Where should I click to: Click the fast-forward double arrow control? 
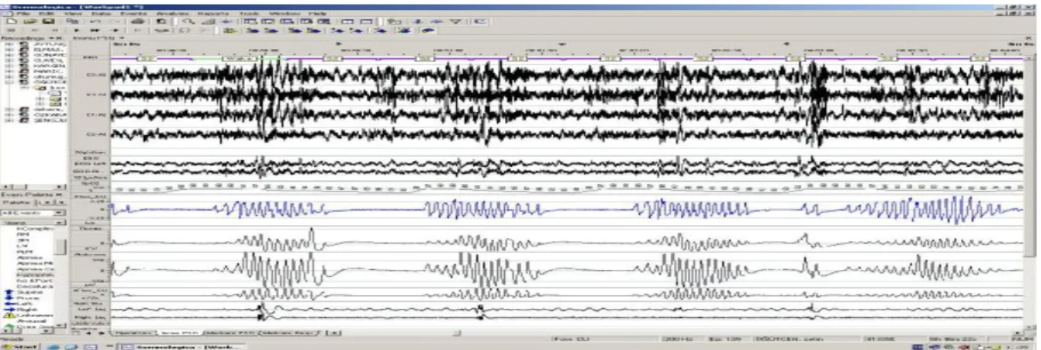tap(95, 30)
